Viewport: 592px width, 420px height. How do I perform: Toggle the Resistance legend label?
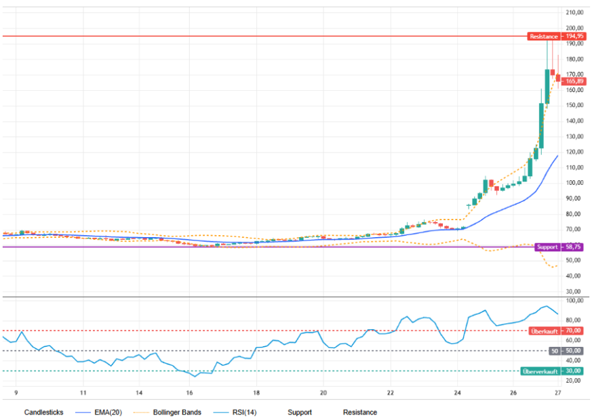point(360,412)
